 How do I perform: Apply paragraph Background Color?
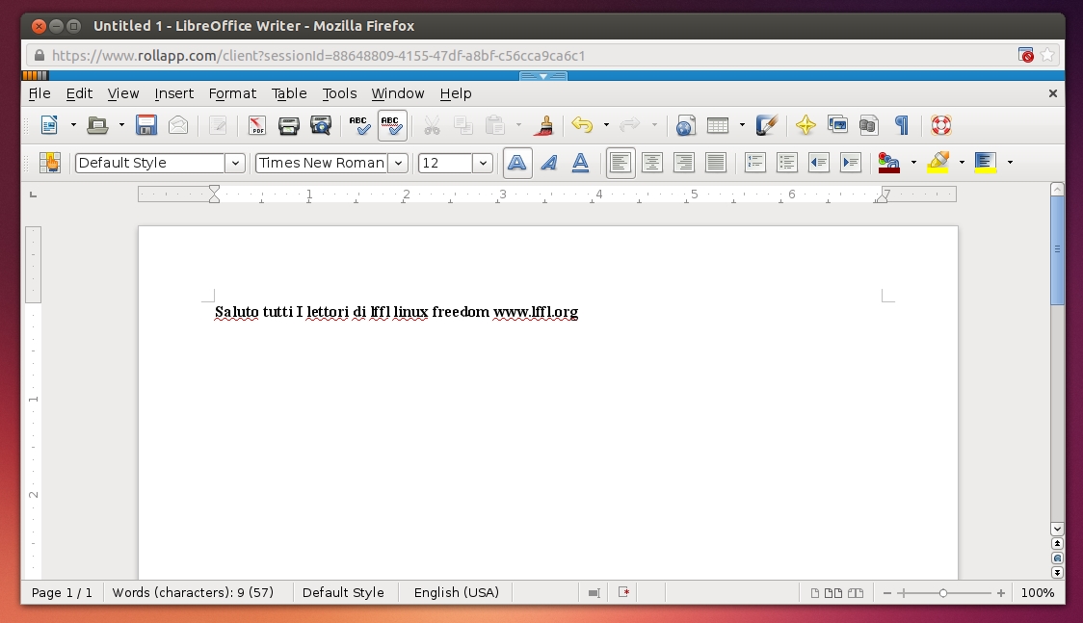coord(986,163)
